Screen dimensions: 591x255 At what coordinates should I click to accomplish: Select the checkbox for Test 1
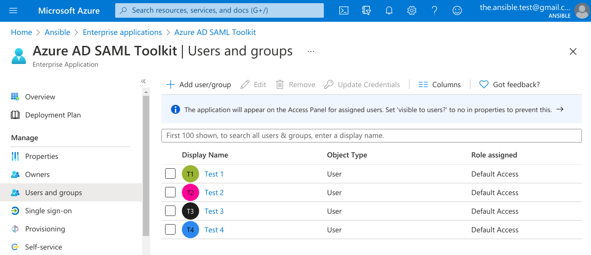click(170, 174)
